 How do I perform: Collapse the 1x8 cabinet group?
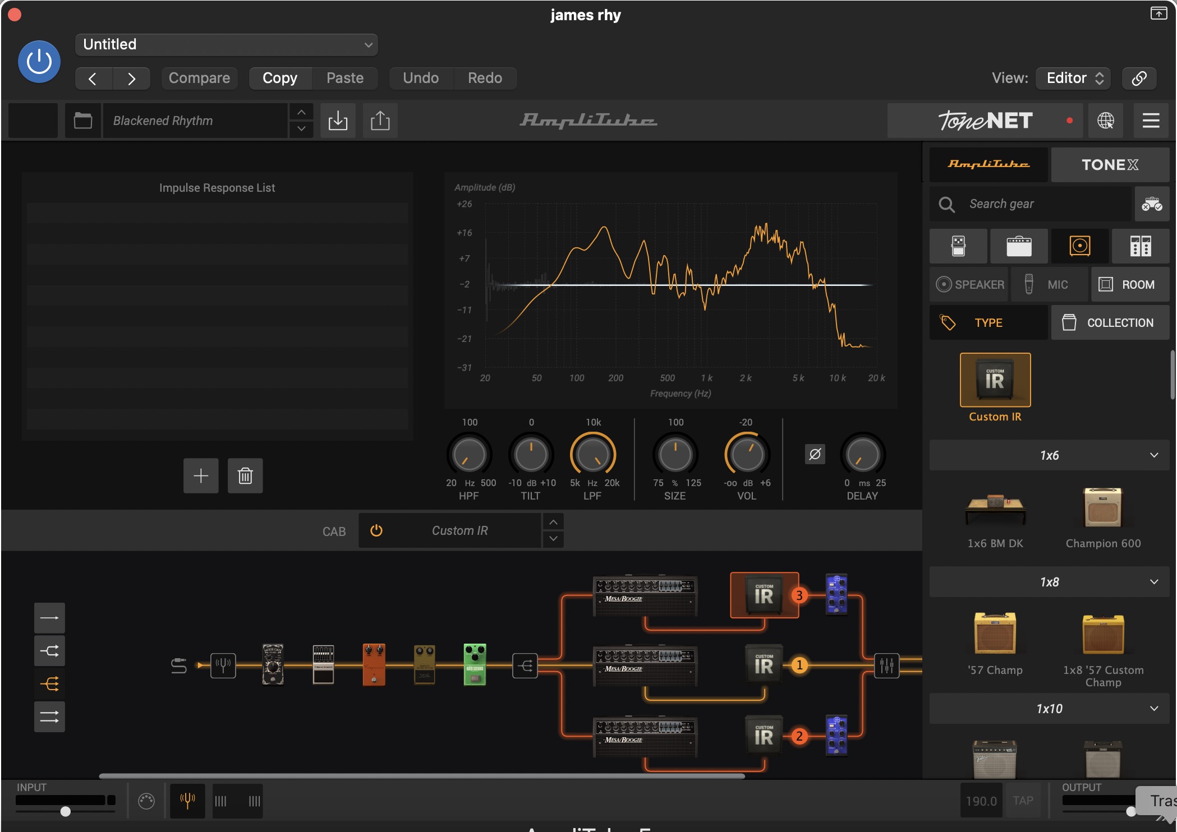coord(1049,582)
